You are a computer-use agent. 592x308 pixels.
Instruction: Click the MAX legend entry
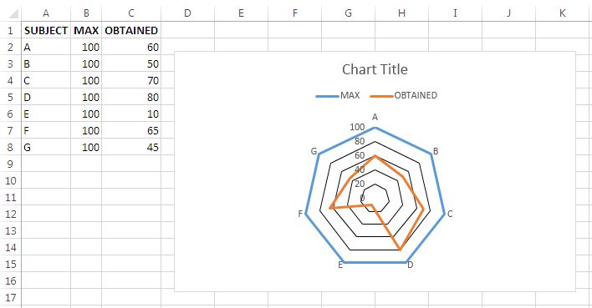[338, 95]
